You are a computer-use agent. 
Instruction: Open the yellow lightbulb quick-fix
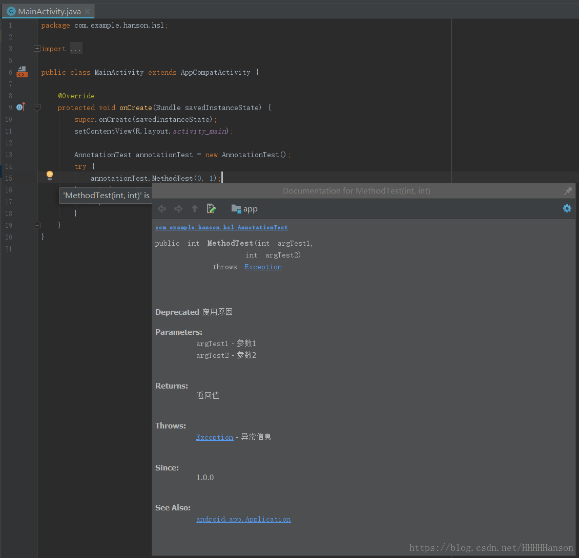pos(50,175)
